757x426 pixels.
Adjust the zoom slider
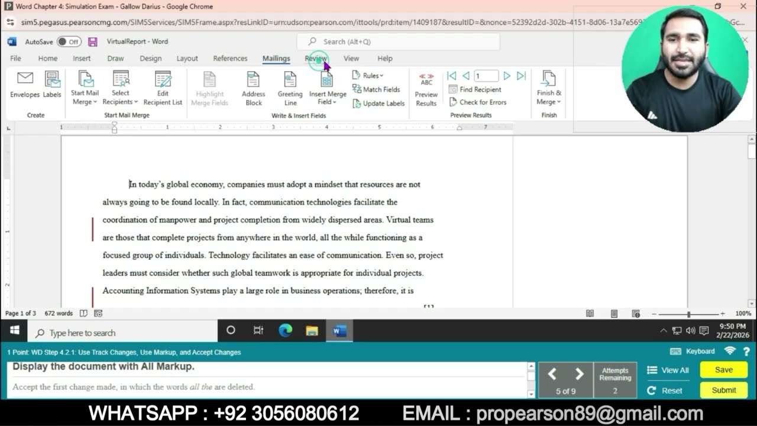click(688, 314)
